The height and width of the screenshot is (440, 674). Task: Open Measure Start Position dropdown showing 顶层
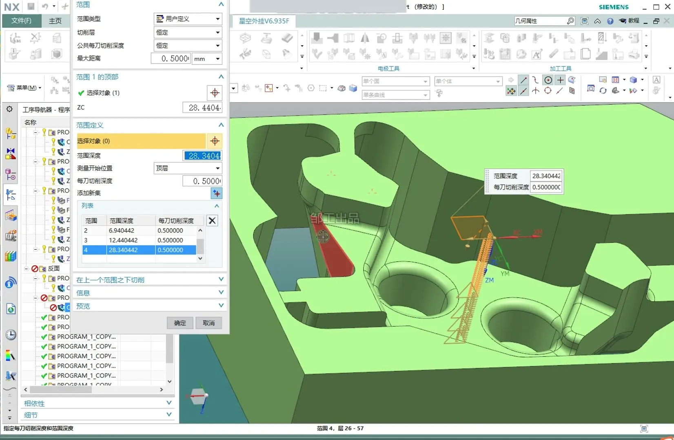[188, 168]
